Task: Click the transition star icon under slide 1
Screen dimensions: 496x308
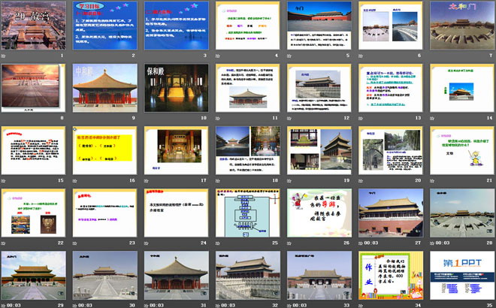Action: [x=5, y=55]
